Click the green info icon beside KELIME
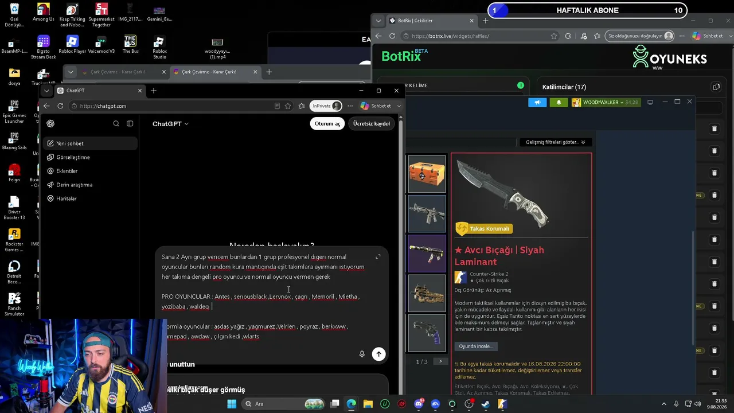This screenshot has height=413, width=734. [x=521, y=85]
